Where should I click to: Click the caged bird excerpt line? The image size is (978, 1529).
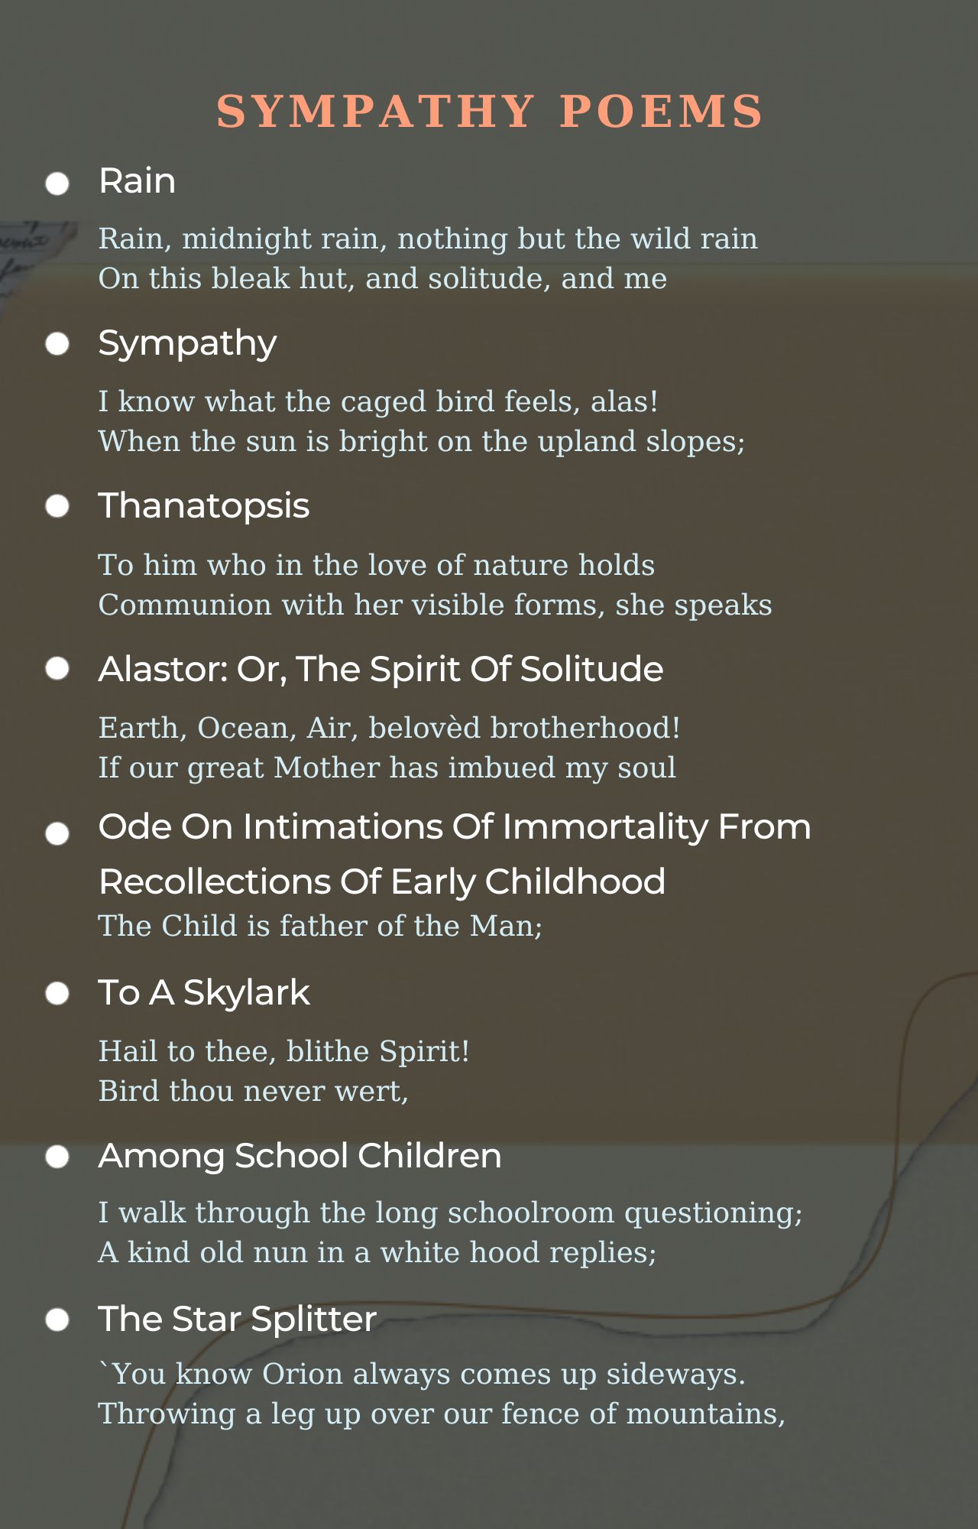(x=378, y=401)
